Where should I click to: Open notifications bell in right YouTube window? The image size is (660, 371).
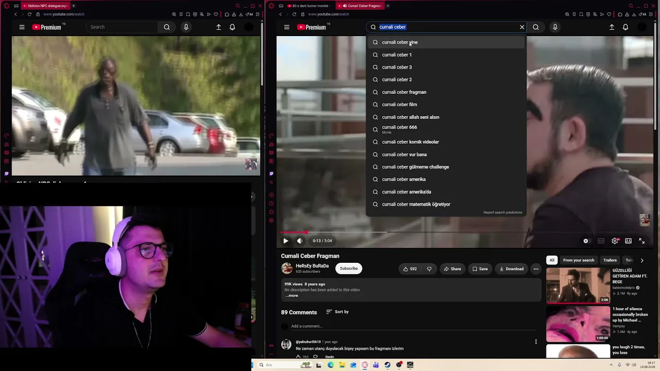[x=625, y=27]
